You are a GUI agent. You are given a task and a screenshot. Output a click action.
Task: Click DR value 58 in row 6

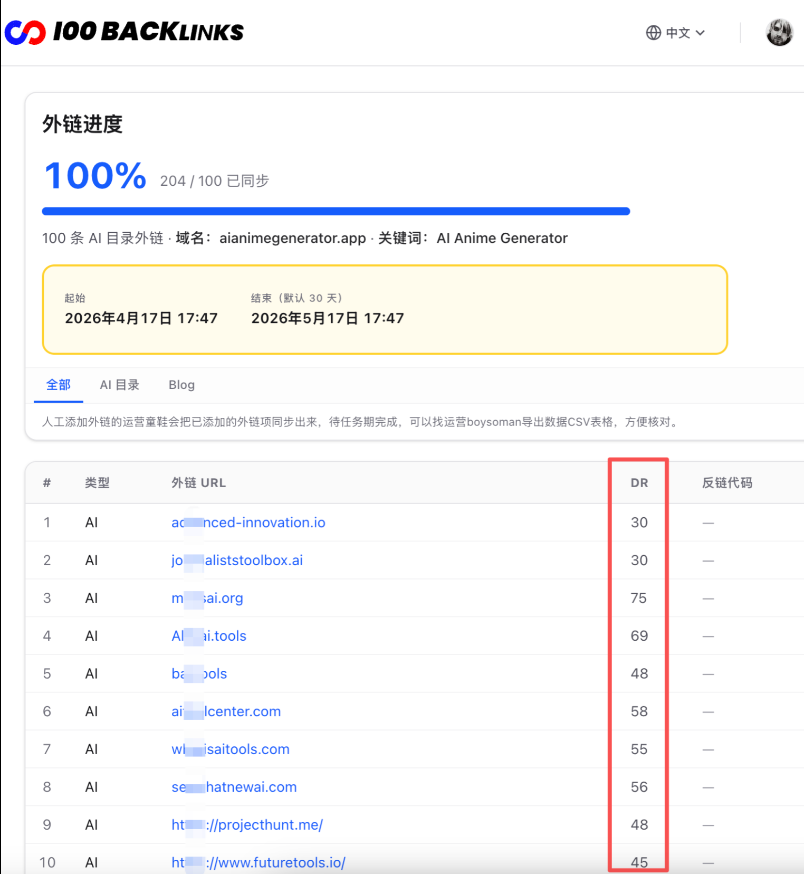639,711
